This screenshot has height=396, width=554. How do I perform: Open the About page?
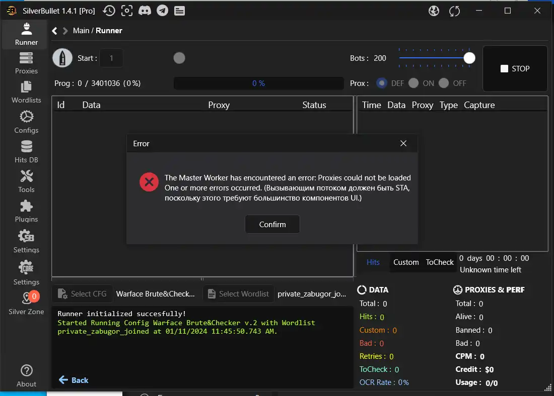[x=26, y=376]
